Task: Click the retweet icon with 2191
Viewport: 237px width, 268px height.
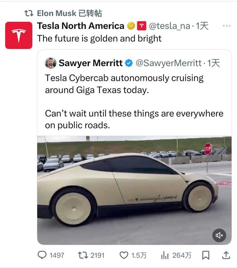Action: click(x=83, y=255)
